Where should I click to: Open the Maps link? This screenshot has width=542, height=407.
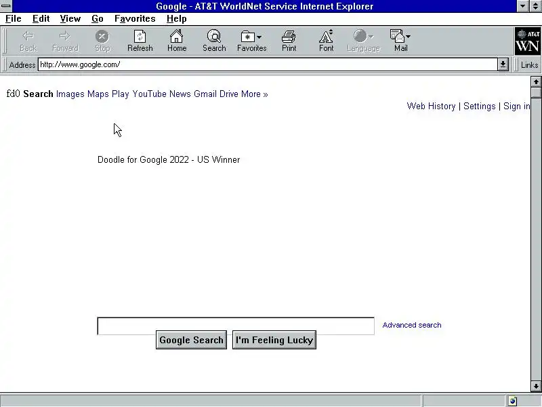click(98, 94)
